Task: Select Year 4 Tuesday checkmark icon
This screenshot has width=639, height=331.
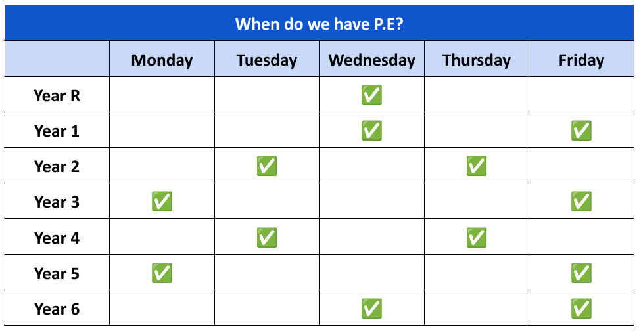Action: 267,237
